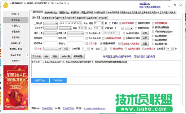Click the blue 下载数据包 button
The image size is (186, 114).
point(58,81)
